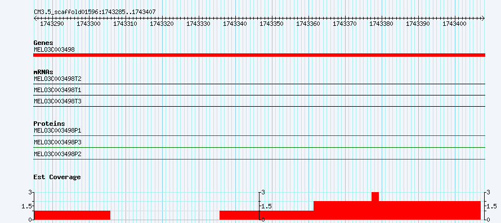The height and width of the screenshot is (223, 501).
Task: Click ruler position 1743400
Action: click(x=455, y=24)
